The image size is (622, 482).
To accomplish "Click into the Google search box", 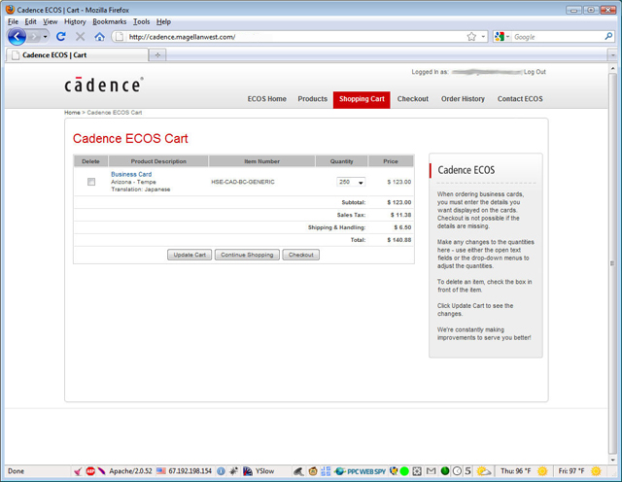I will click(557, 37).
